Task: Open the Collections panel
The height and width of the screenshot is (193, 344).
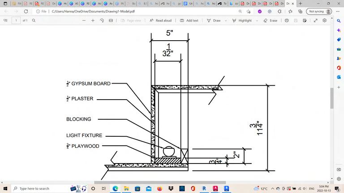Action: click(x=300, y=11)
